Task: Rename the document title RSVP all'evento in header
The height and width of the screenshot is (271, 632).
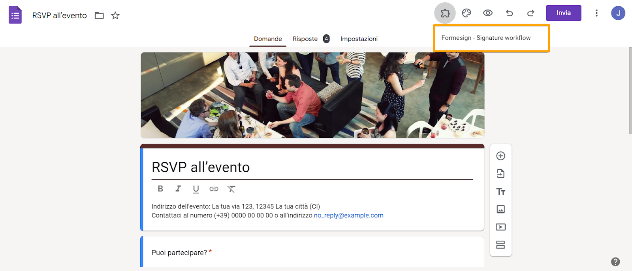Action: (x=60, y=15)
